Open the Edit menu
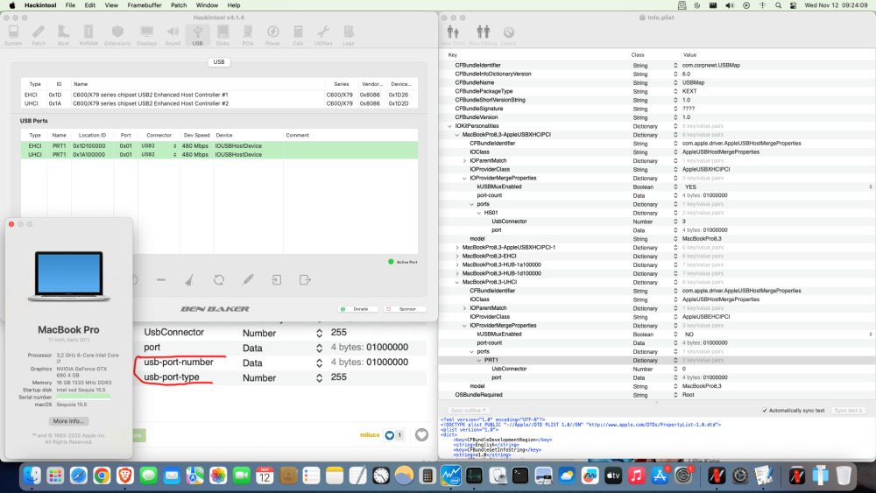This screenshot has height=493, width=876. point(90,5)
